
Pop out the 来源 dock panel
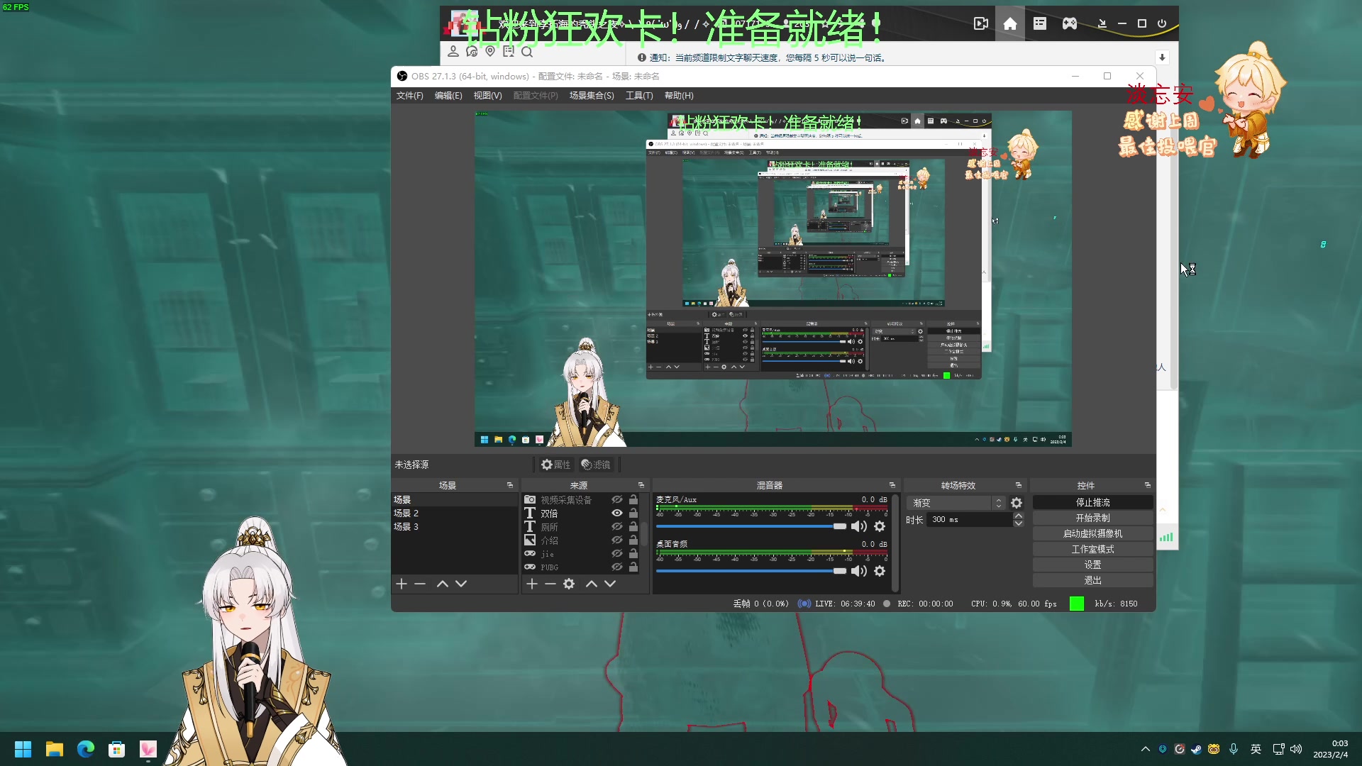tap(641, 485)
